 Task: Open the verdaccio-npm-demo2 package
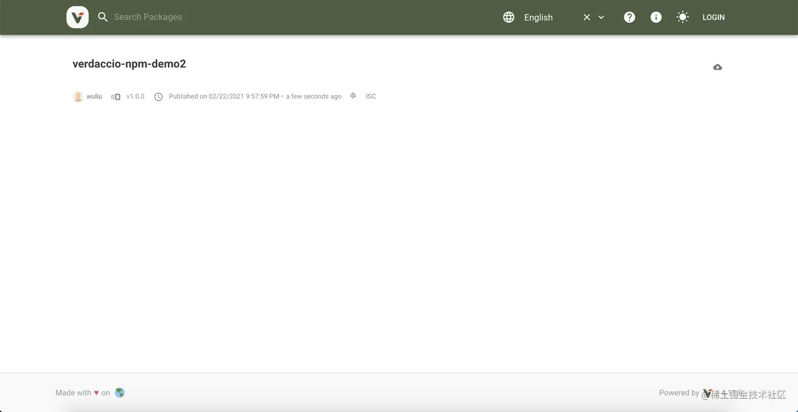(129, 64)
